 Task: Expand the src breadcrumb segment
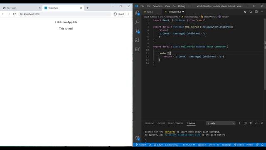coord(161,17)
